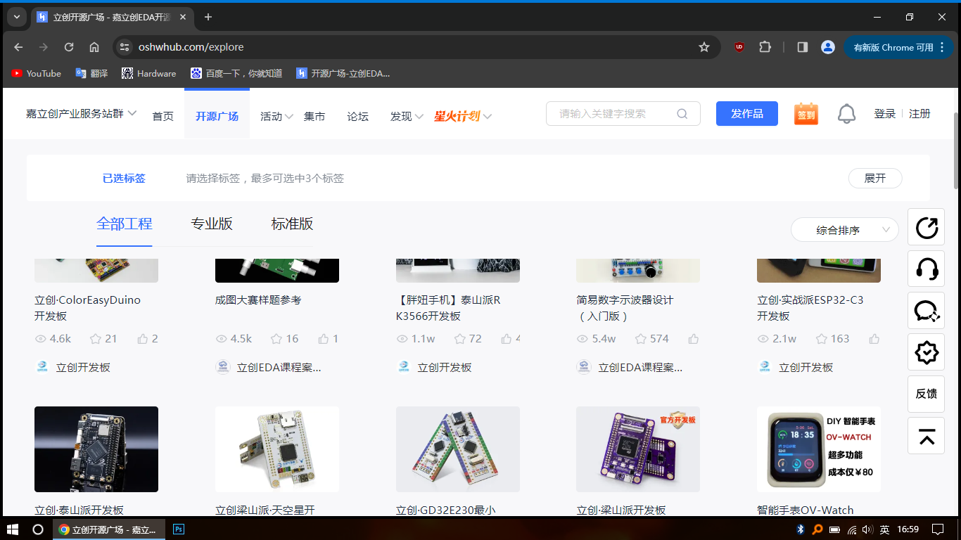Click the notification bell icon
This screenshot has width=961, height=540.
(846, 114)
